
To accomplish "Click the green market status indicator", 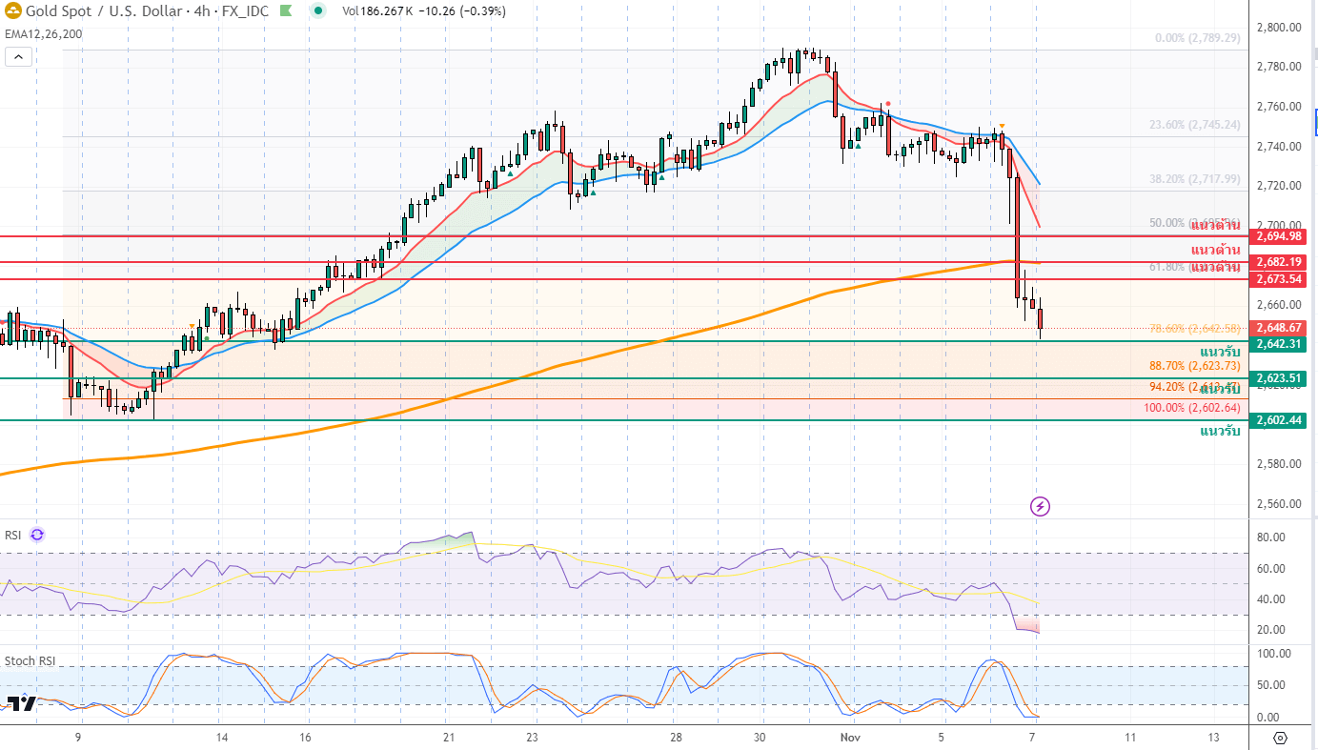I will point(318,11).
